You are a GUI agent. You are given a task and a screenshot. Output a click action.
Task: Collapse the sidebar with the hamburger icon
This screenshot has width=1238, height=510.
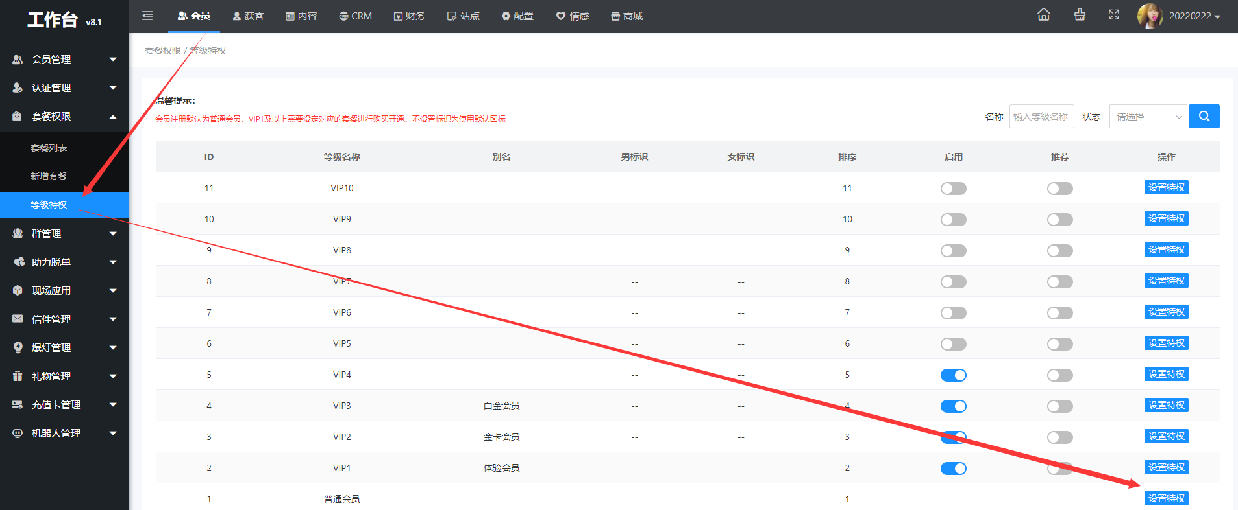point(147,16)
